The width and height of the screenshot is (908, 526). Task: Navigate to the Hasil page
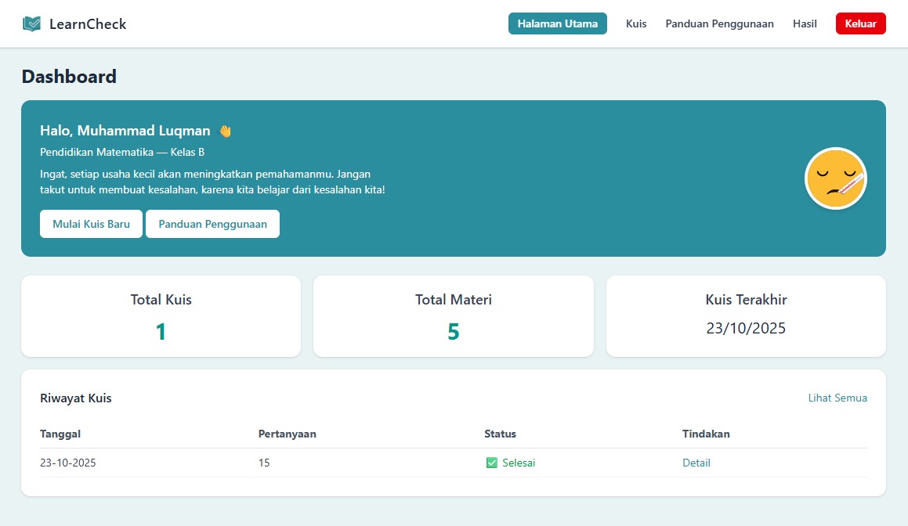click(x=805, y=23)
